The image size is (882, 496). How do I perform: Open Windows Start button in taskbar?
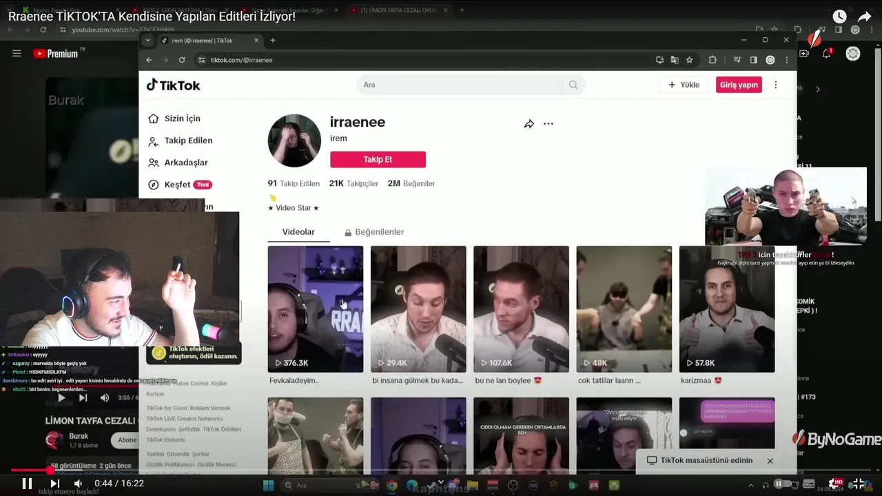pyautogui.click(x=269, y=486)
